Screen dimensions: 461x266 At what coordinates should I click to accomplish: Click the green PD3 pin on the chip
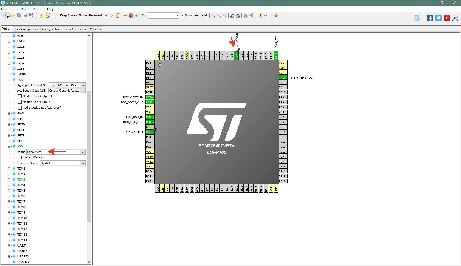click(237, 55)
